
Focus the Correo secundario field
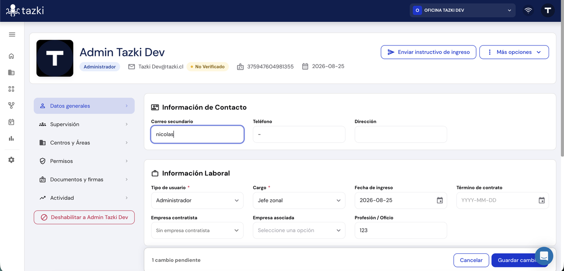197,134
